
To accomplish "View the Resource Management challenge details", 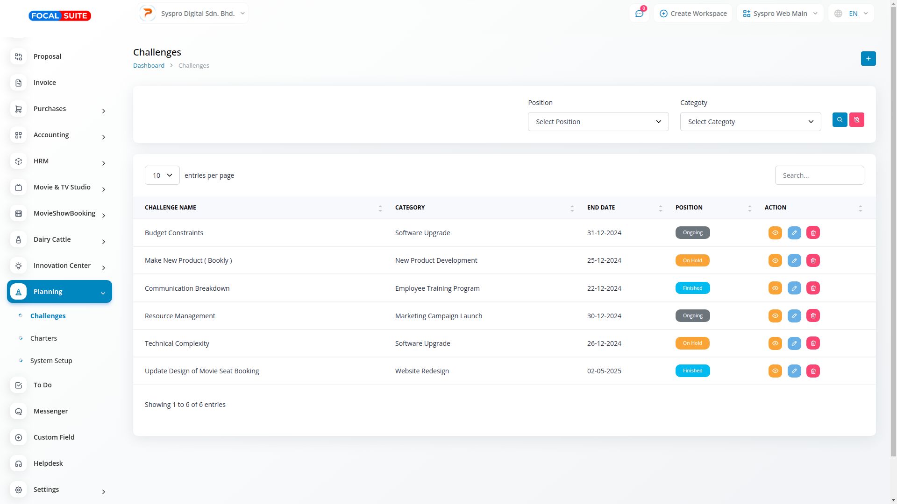I will tap(775, 316).
